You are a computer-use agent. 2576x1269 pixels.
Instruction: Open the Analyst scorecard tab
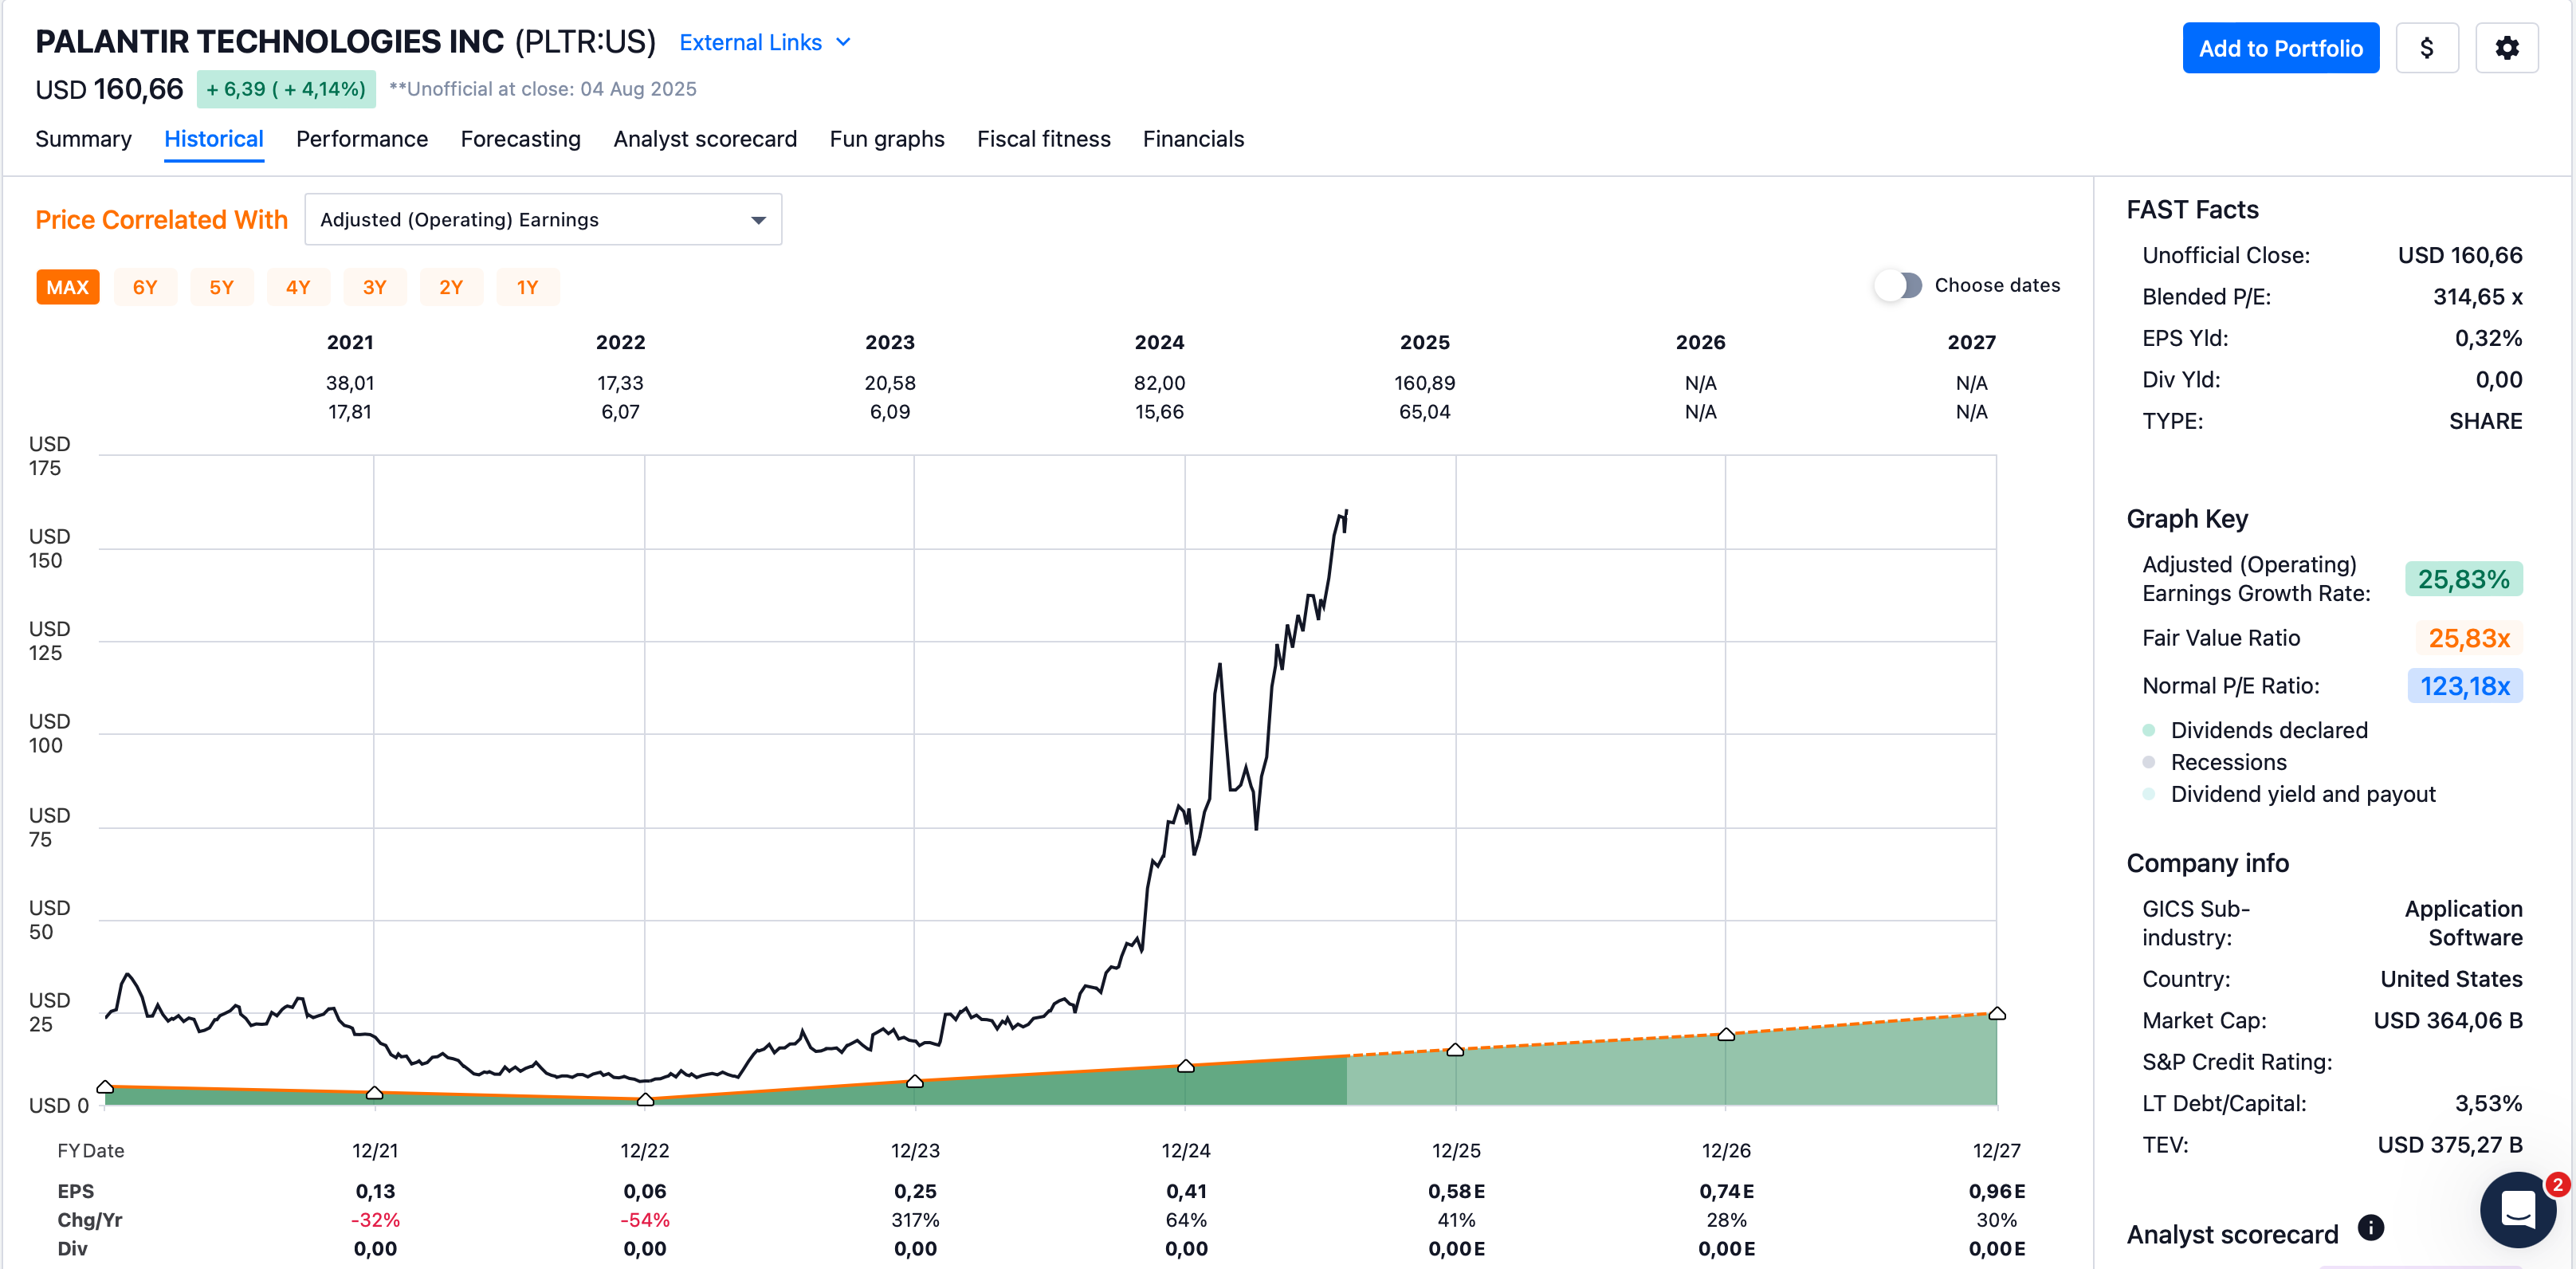[705, 139]
